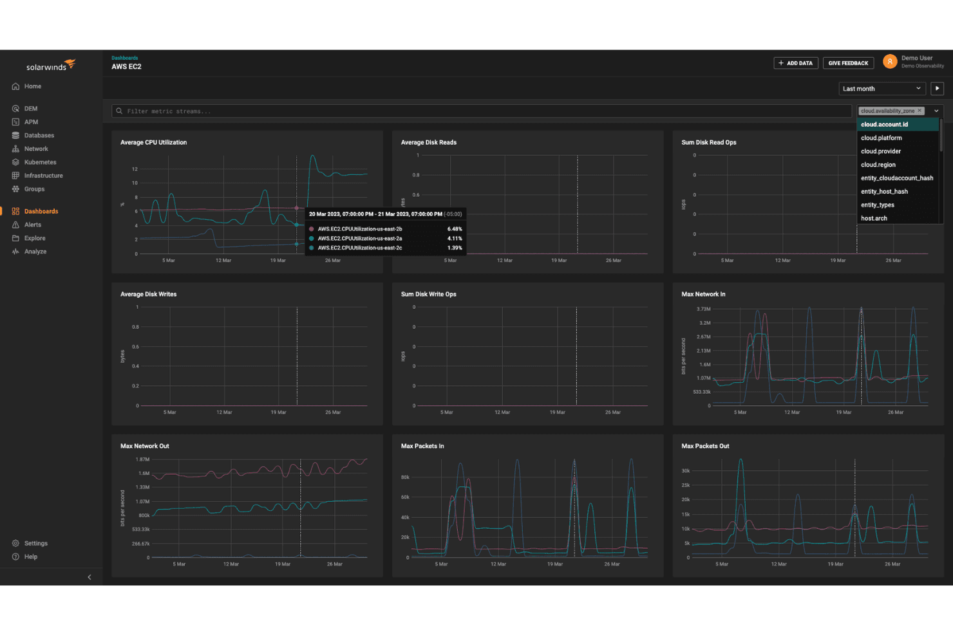Open the DEM sidebar icon
Screen dimensions: 953x635
(15, 109)
